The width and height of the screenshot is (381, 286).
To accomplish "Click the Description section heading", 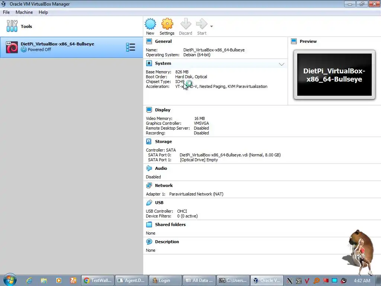I will (x=167, y=242).
